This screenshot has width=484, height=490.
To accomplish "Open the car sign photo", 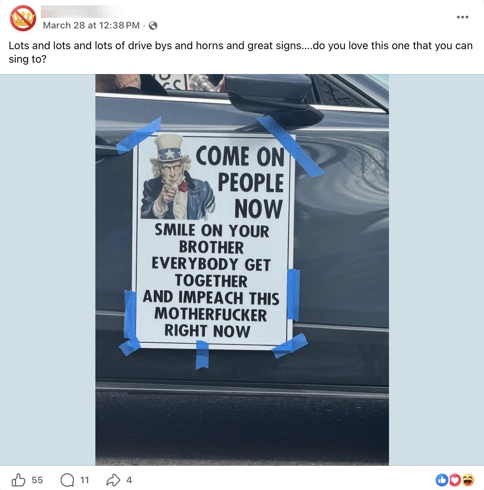I will tap(242, 270).
